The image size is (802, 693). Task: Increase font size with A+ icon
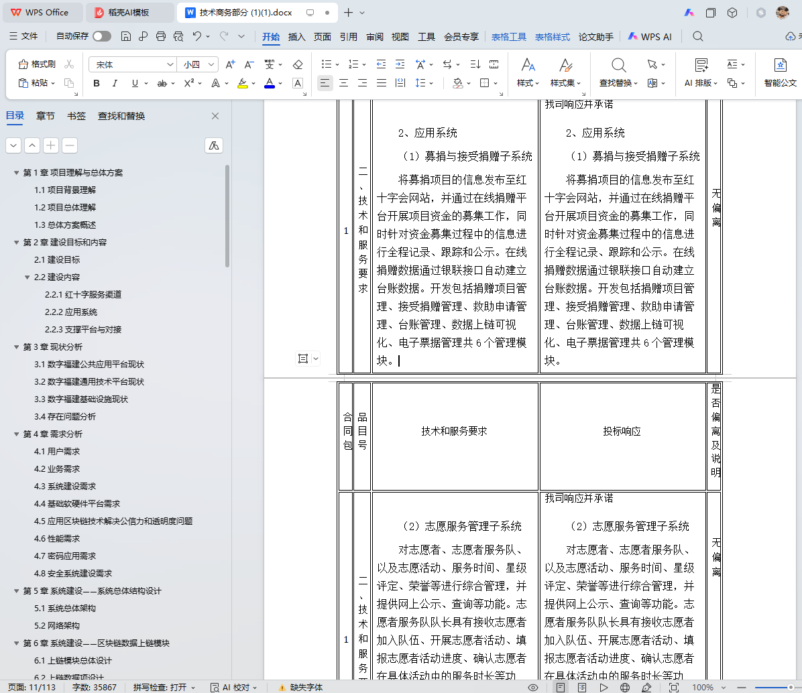[230, 64]
